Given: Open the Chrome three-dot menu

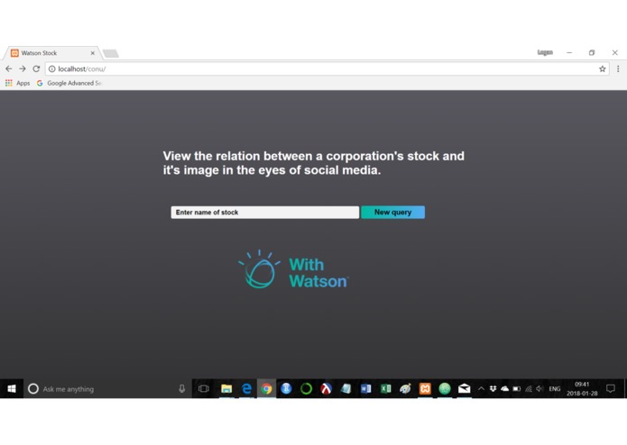Looking at the screenshot, I should (x=618, y=69).
